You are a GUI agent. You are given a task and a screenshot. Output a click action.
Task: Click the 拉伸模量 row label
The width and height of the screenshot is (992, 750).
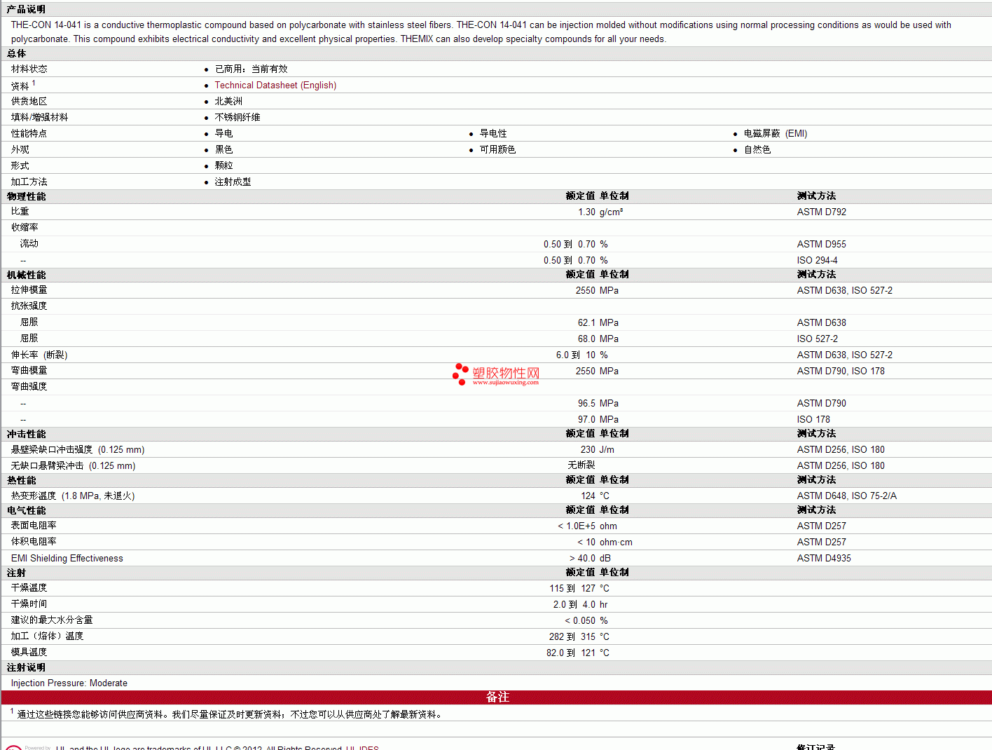point(29,289)
